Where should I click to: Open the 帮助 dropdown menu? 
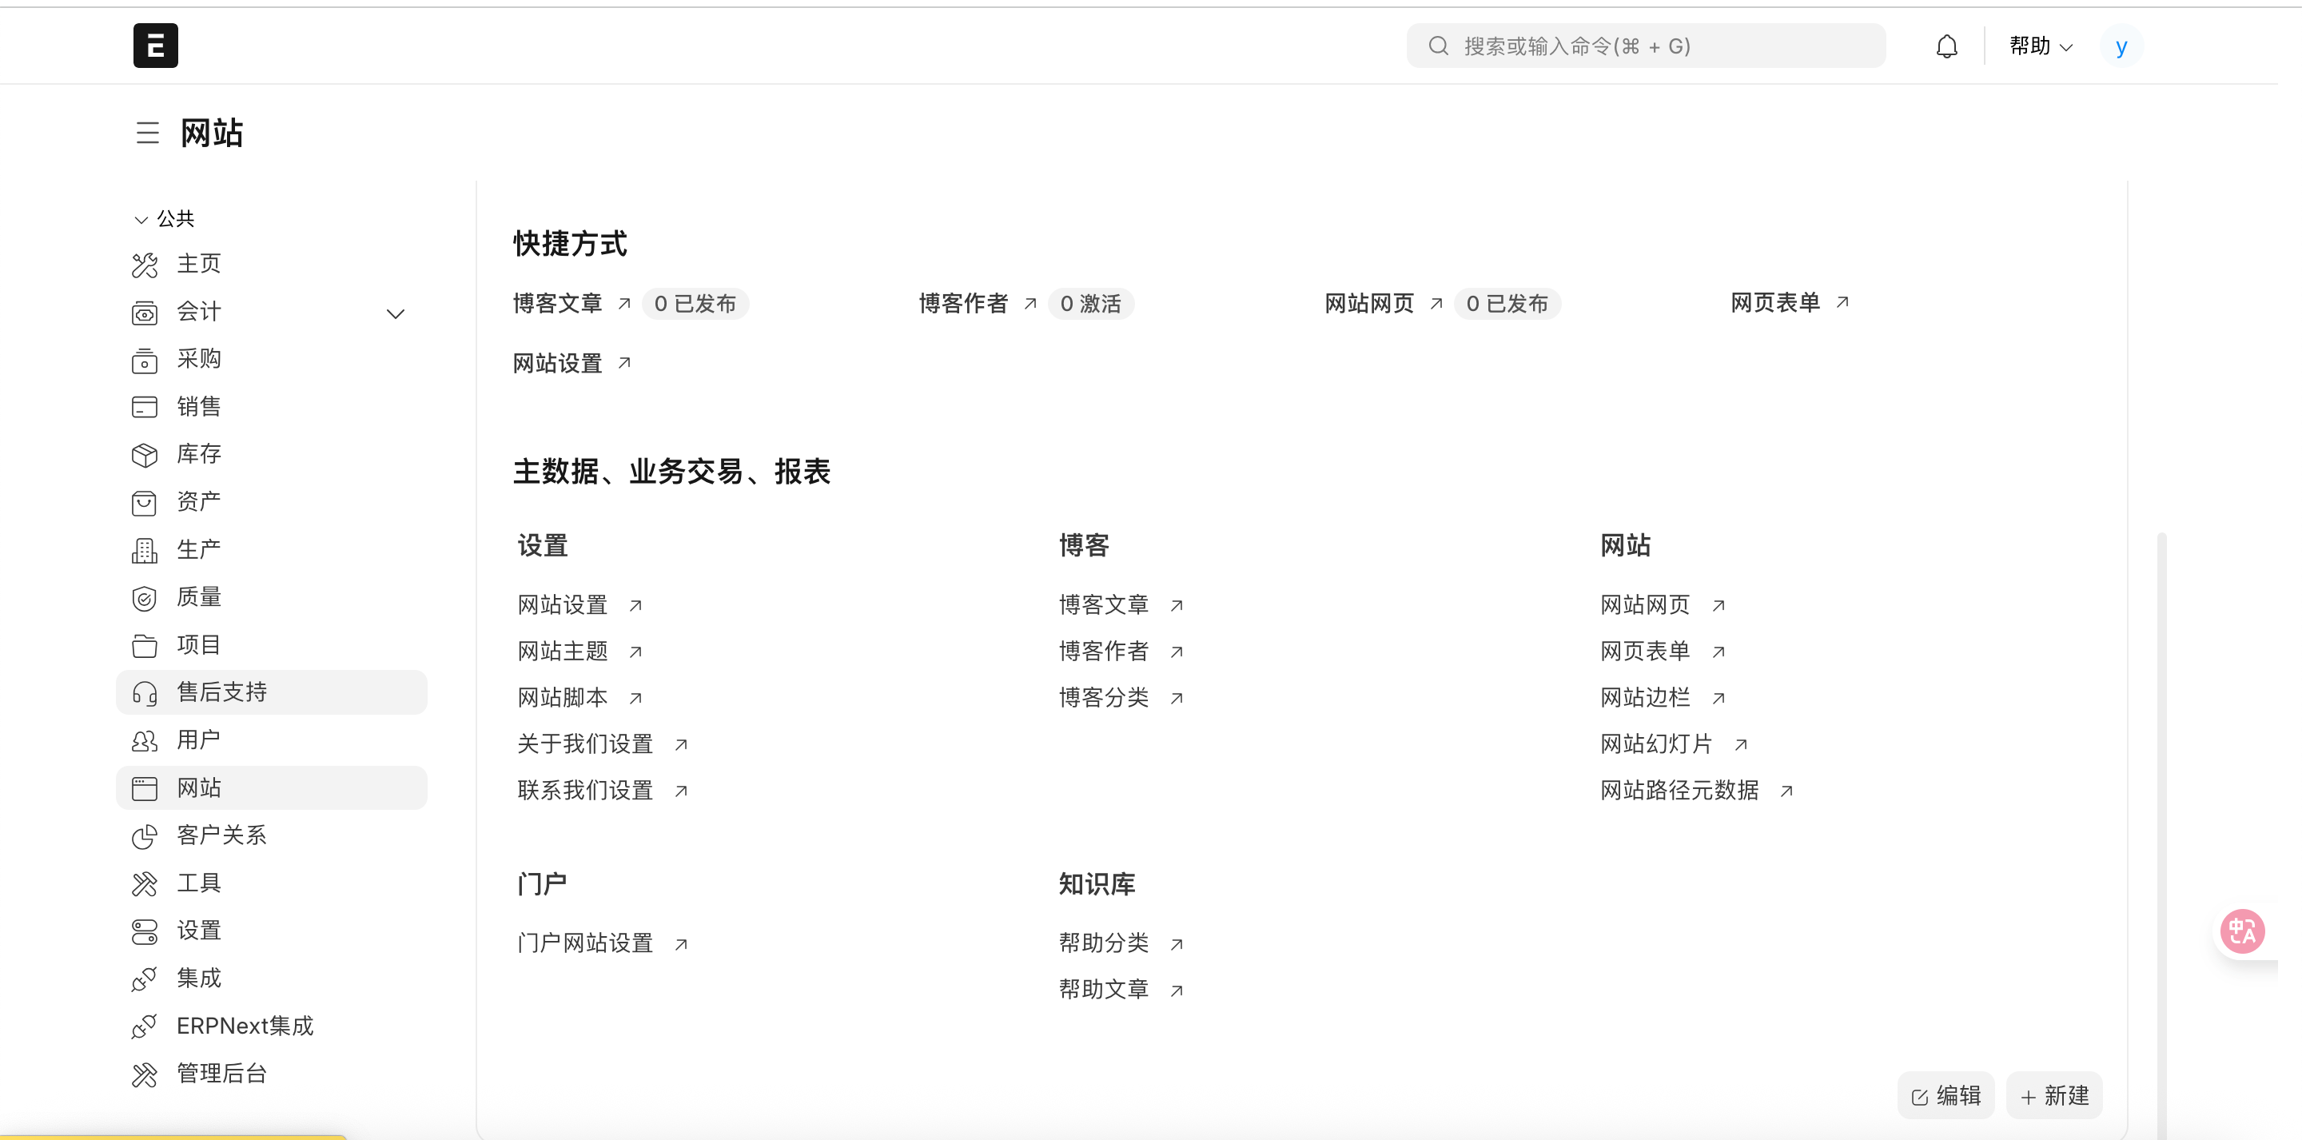point(2040,46)
